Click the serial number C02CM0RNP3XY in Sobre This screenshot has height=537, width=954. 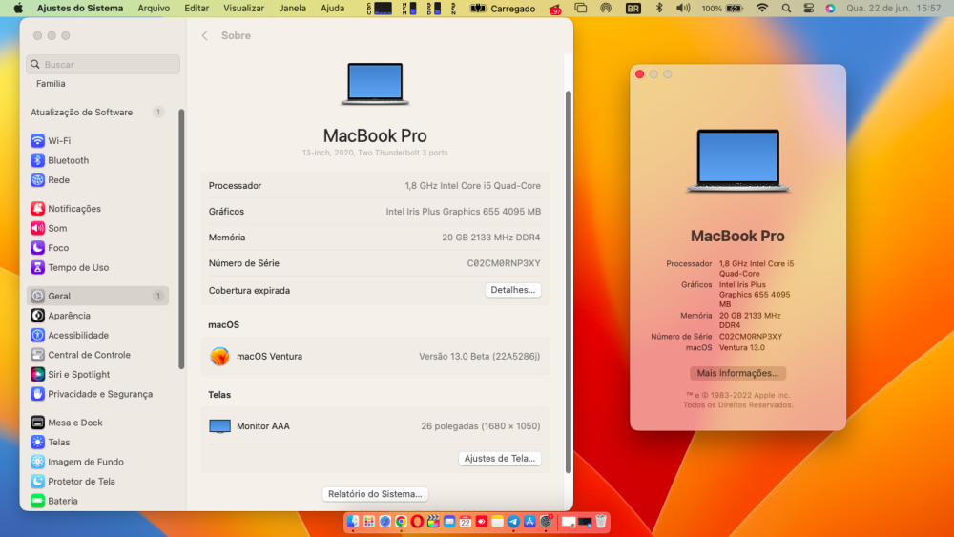503,262
